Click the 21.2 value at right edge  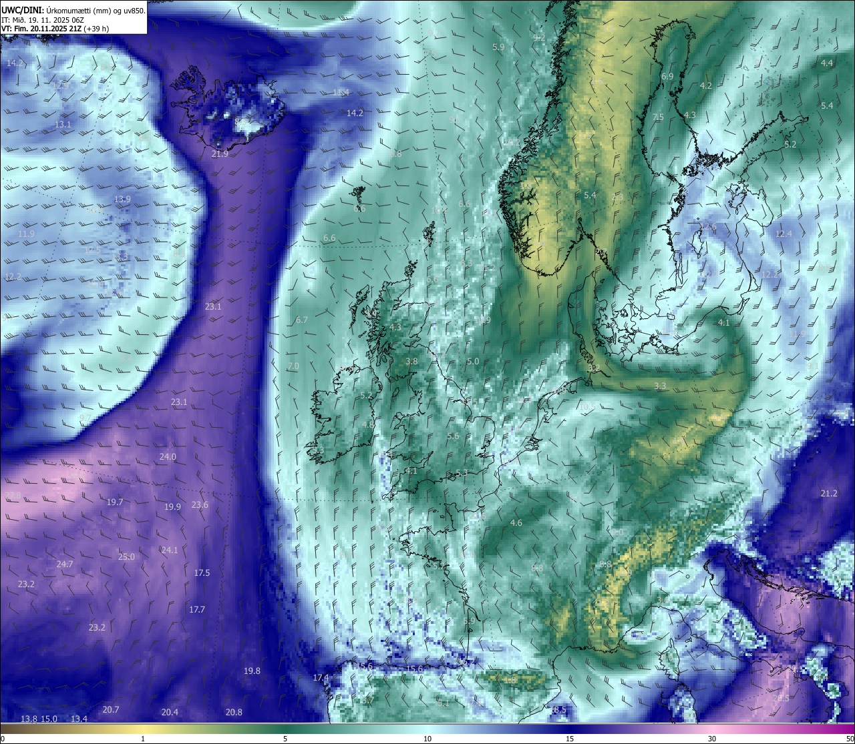[x=828, y=493]
